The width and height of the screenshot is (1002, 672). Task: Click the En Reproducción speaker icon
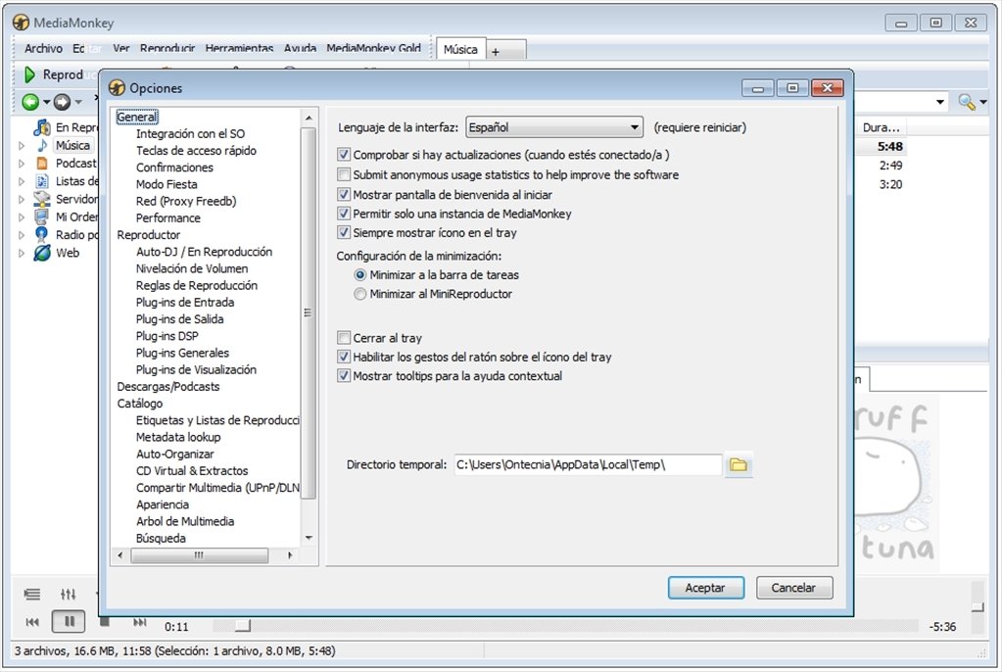[x=42, y=126]
